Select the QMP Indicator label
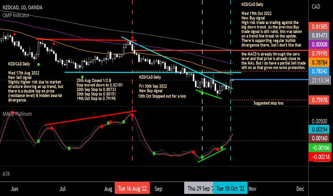The image size is (333, 196). click(x=16, y=15)
